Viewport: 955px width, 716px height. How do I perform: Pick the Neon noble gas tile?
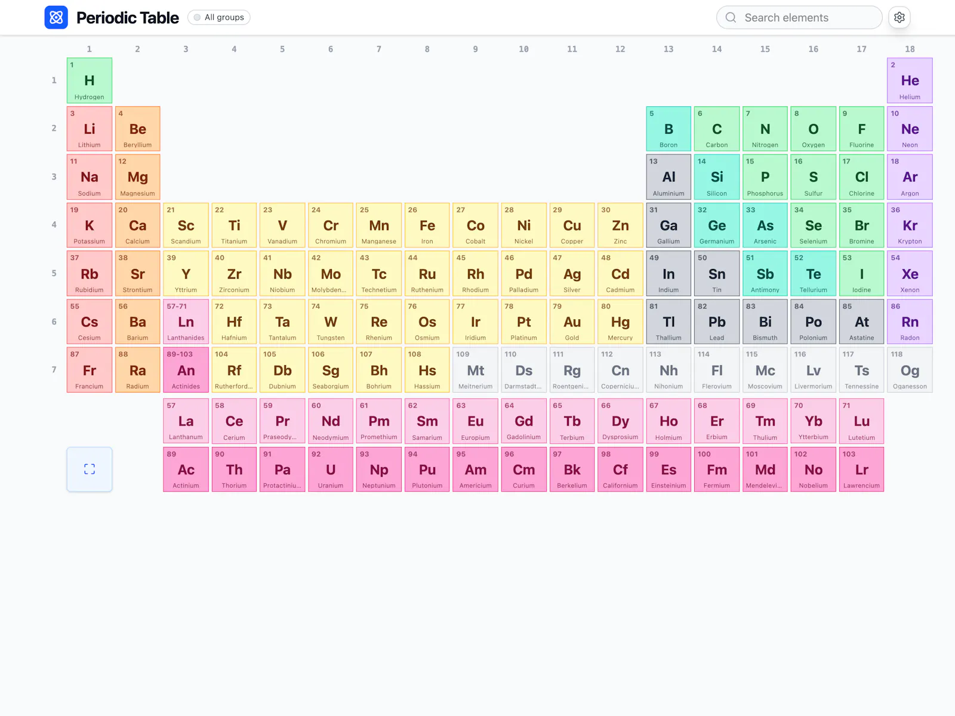tap(910, 128)
